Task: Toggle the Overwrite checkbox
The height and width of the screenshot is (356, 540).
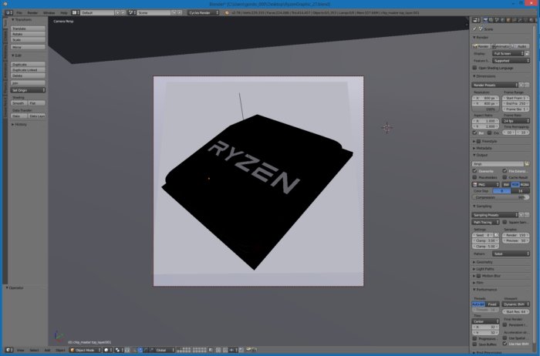Action: point(475,170)
